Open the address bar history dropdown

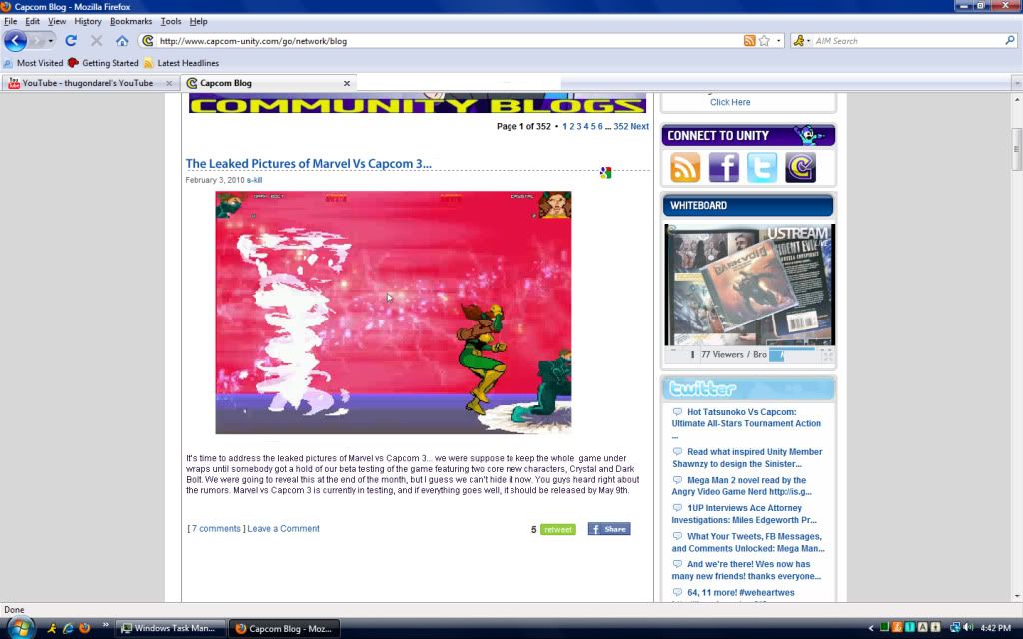tap(778, 40)
